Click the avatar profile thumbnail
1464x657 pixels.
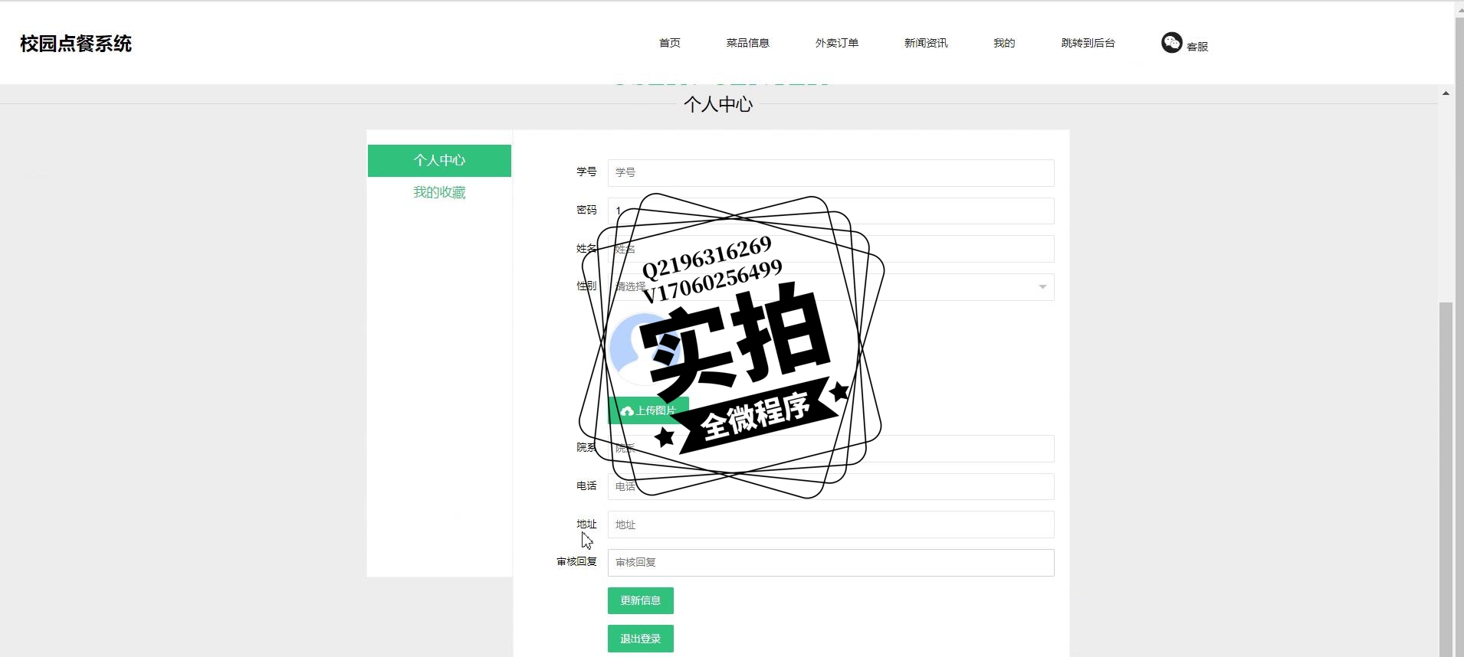tap(645, 348)
